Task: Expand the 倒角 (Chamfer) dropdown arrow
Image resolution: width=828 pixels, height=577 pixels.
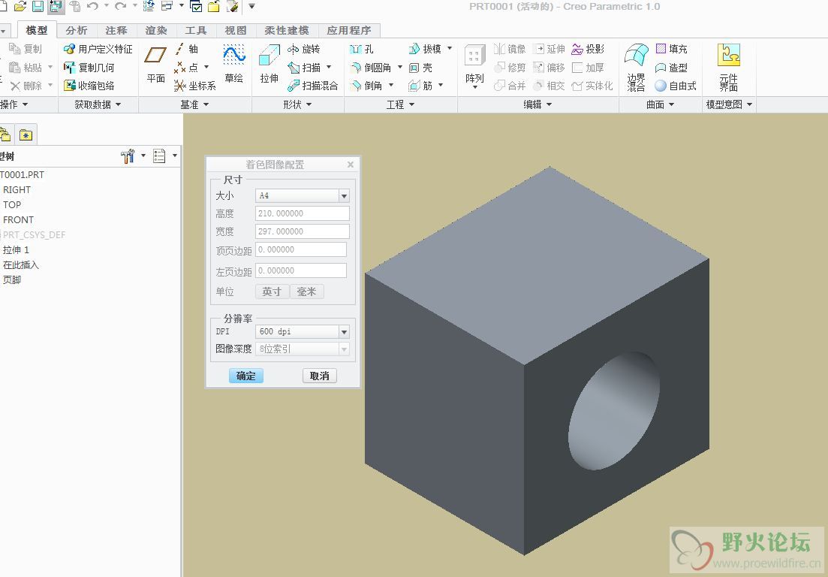Action: pyautogui.click(x=391, y=85)
